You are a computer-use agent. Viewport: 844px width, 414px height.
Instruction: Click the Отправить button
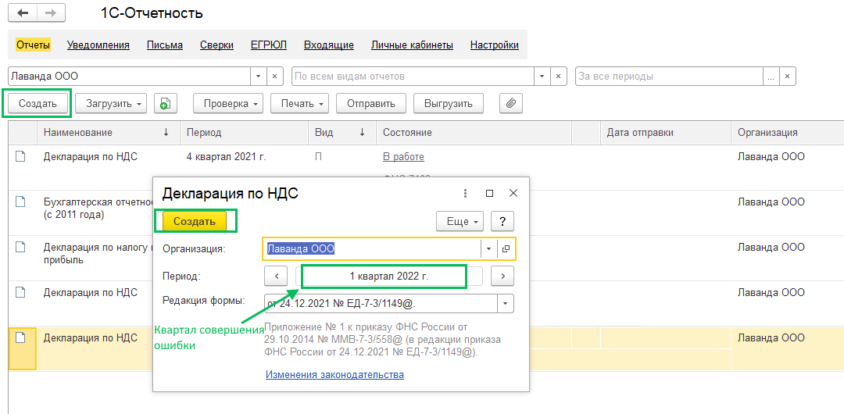click(x=371, y=103)
